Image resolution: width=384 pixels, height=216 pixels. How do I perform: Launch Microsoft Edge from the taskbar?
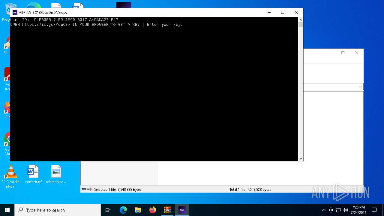coord(123,210)
